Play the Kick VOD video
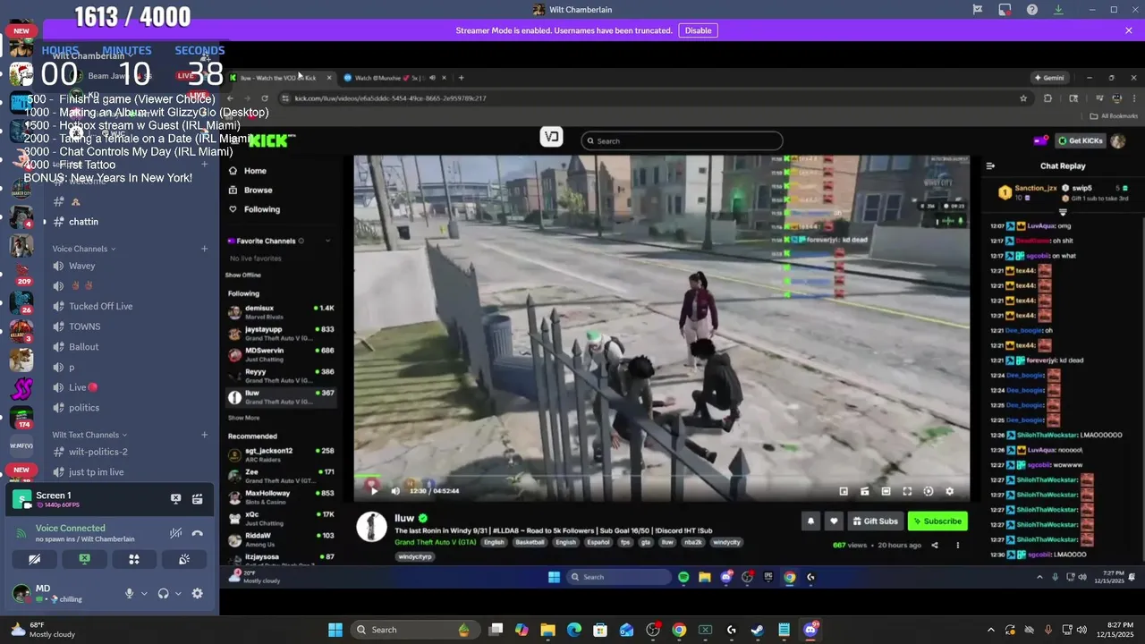This screenshot has width=1145, height=644. (374, 490)
